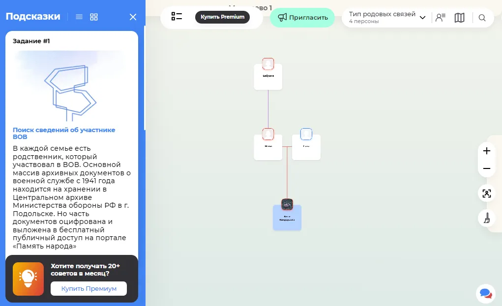The image size is (502, 306).
Task: Click the fit-to-screen focus icon
Action: tap(486, 193)
